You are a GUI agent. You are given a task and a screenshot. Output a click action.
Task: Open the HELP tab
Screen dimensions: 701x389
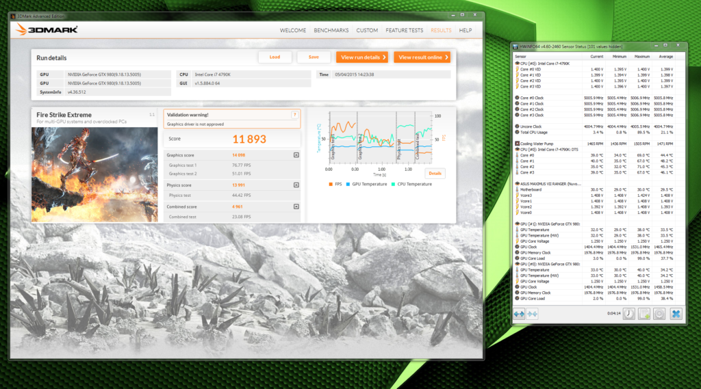click(x=466, y=30)
